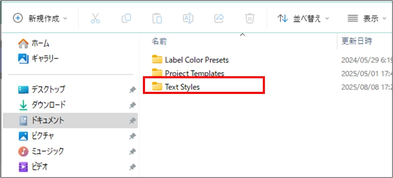Click the Share icon in toolbar

click(219, 19)
